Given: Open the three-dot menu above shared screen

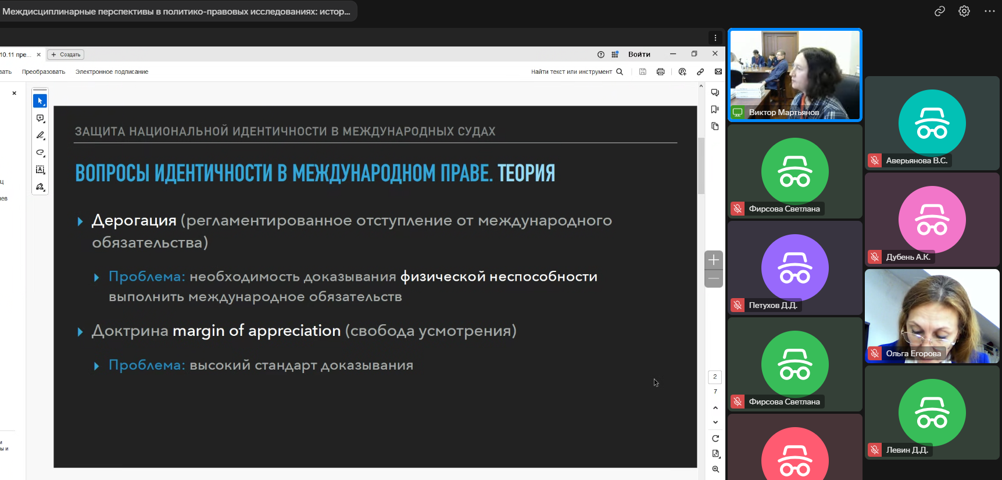Looking at the screenshot, I should pos(715,38).
